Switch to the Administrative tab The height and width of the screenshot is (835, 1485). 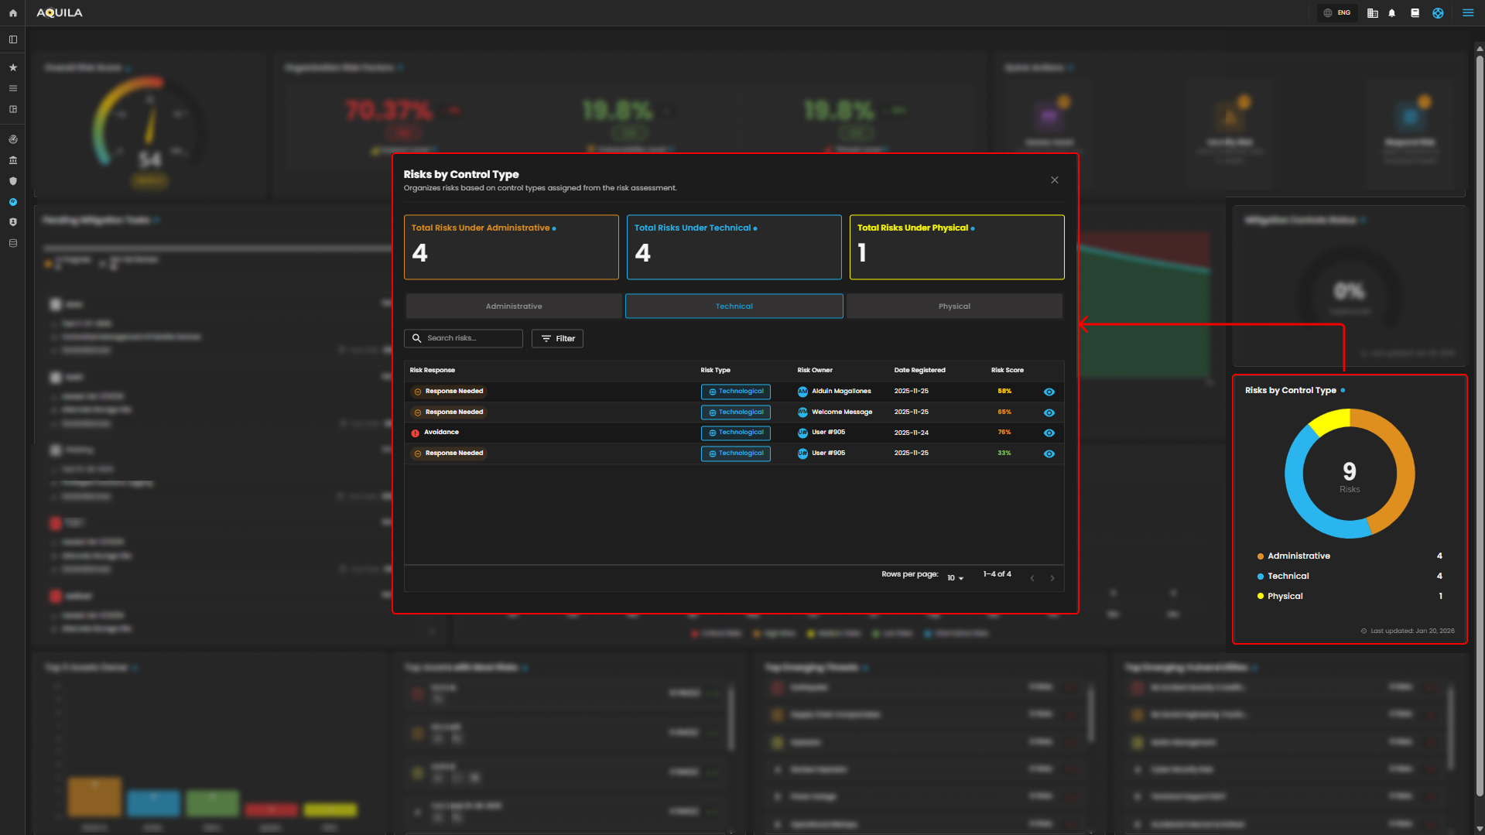pos(513,306)
